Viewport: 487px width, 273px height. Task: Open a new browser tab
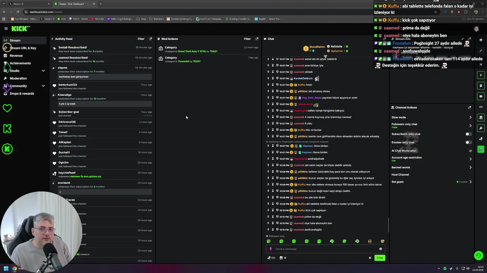pyautogui.click(x=101, y=4)
